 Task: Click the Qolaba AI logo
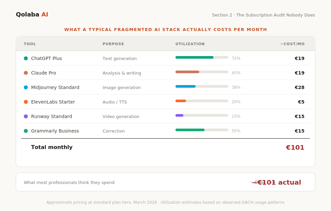(32, 15)
